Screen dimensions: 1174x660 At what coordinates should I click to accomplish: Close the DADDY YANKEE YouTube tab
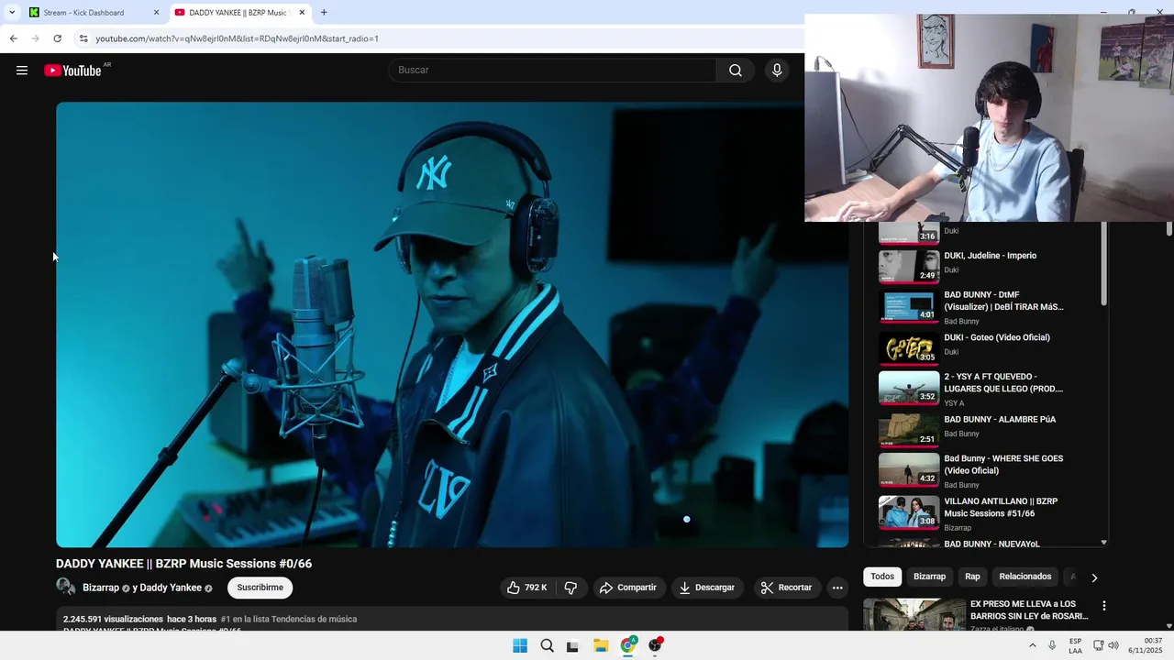tap(302, 13)
